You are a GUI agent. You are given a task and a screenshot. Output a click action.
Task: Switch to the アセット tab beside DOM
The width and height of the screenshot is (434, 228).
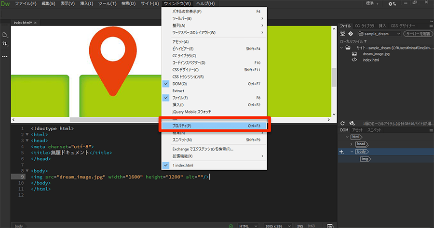point(357,130)
